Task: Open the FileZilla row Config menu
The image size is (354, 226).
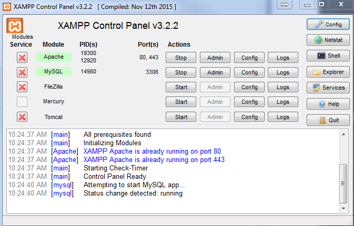Action: pyautogui.click(x=249, y=87)
